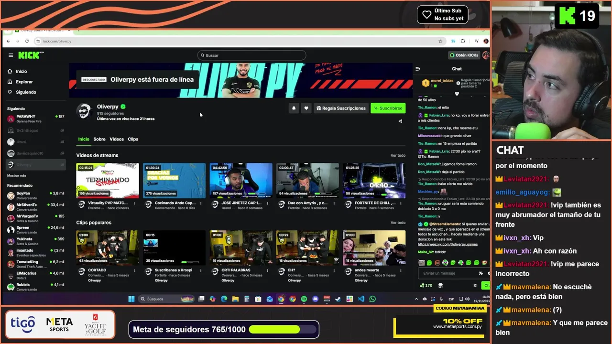Play the Suscribanse a Krospi clip thumbnail
612x344 pixels.
(x=174, y=248)
